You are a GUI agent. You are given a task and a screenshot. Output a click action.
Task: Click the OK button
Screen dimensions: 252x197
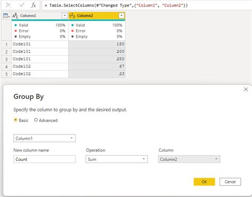point(204,182)
